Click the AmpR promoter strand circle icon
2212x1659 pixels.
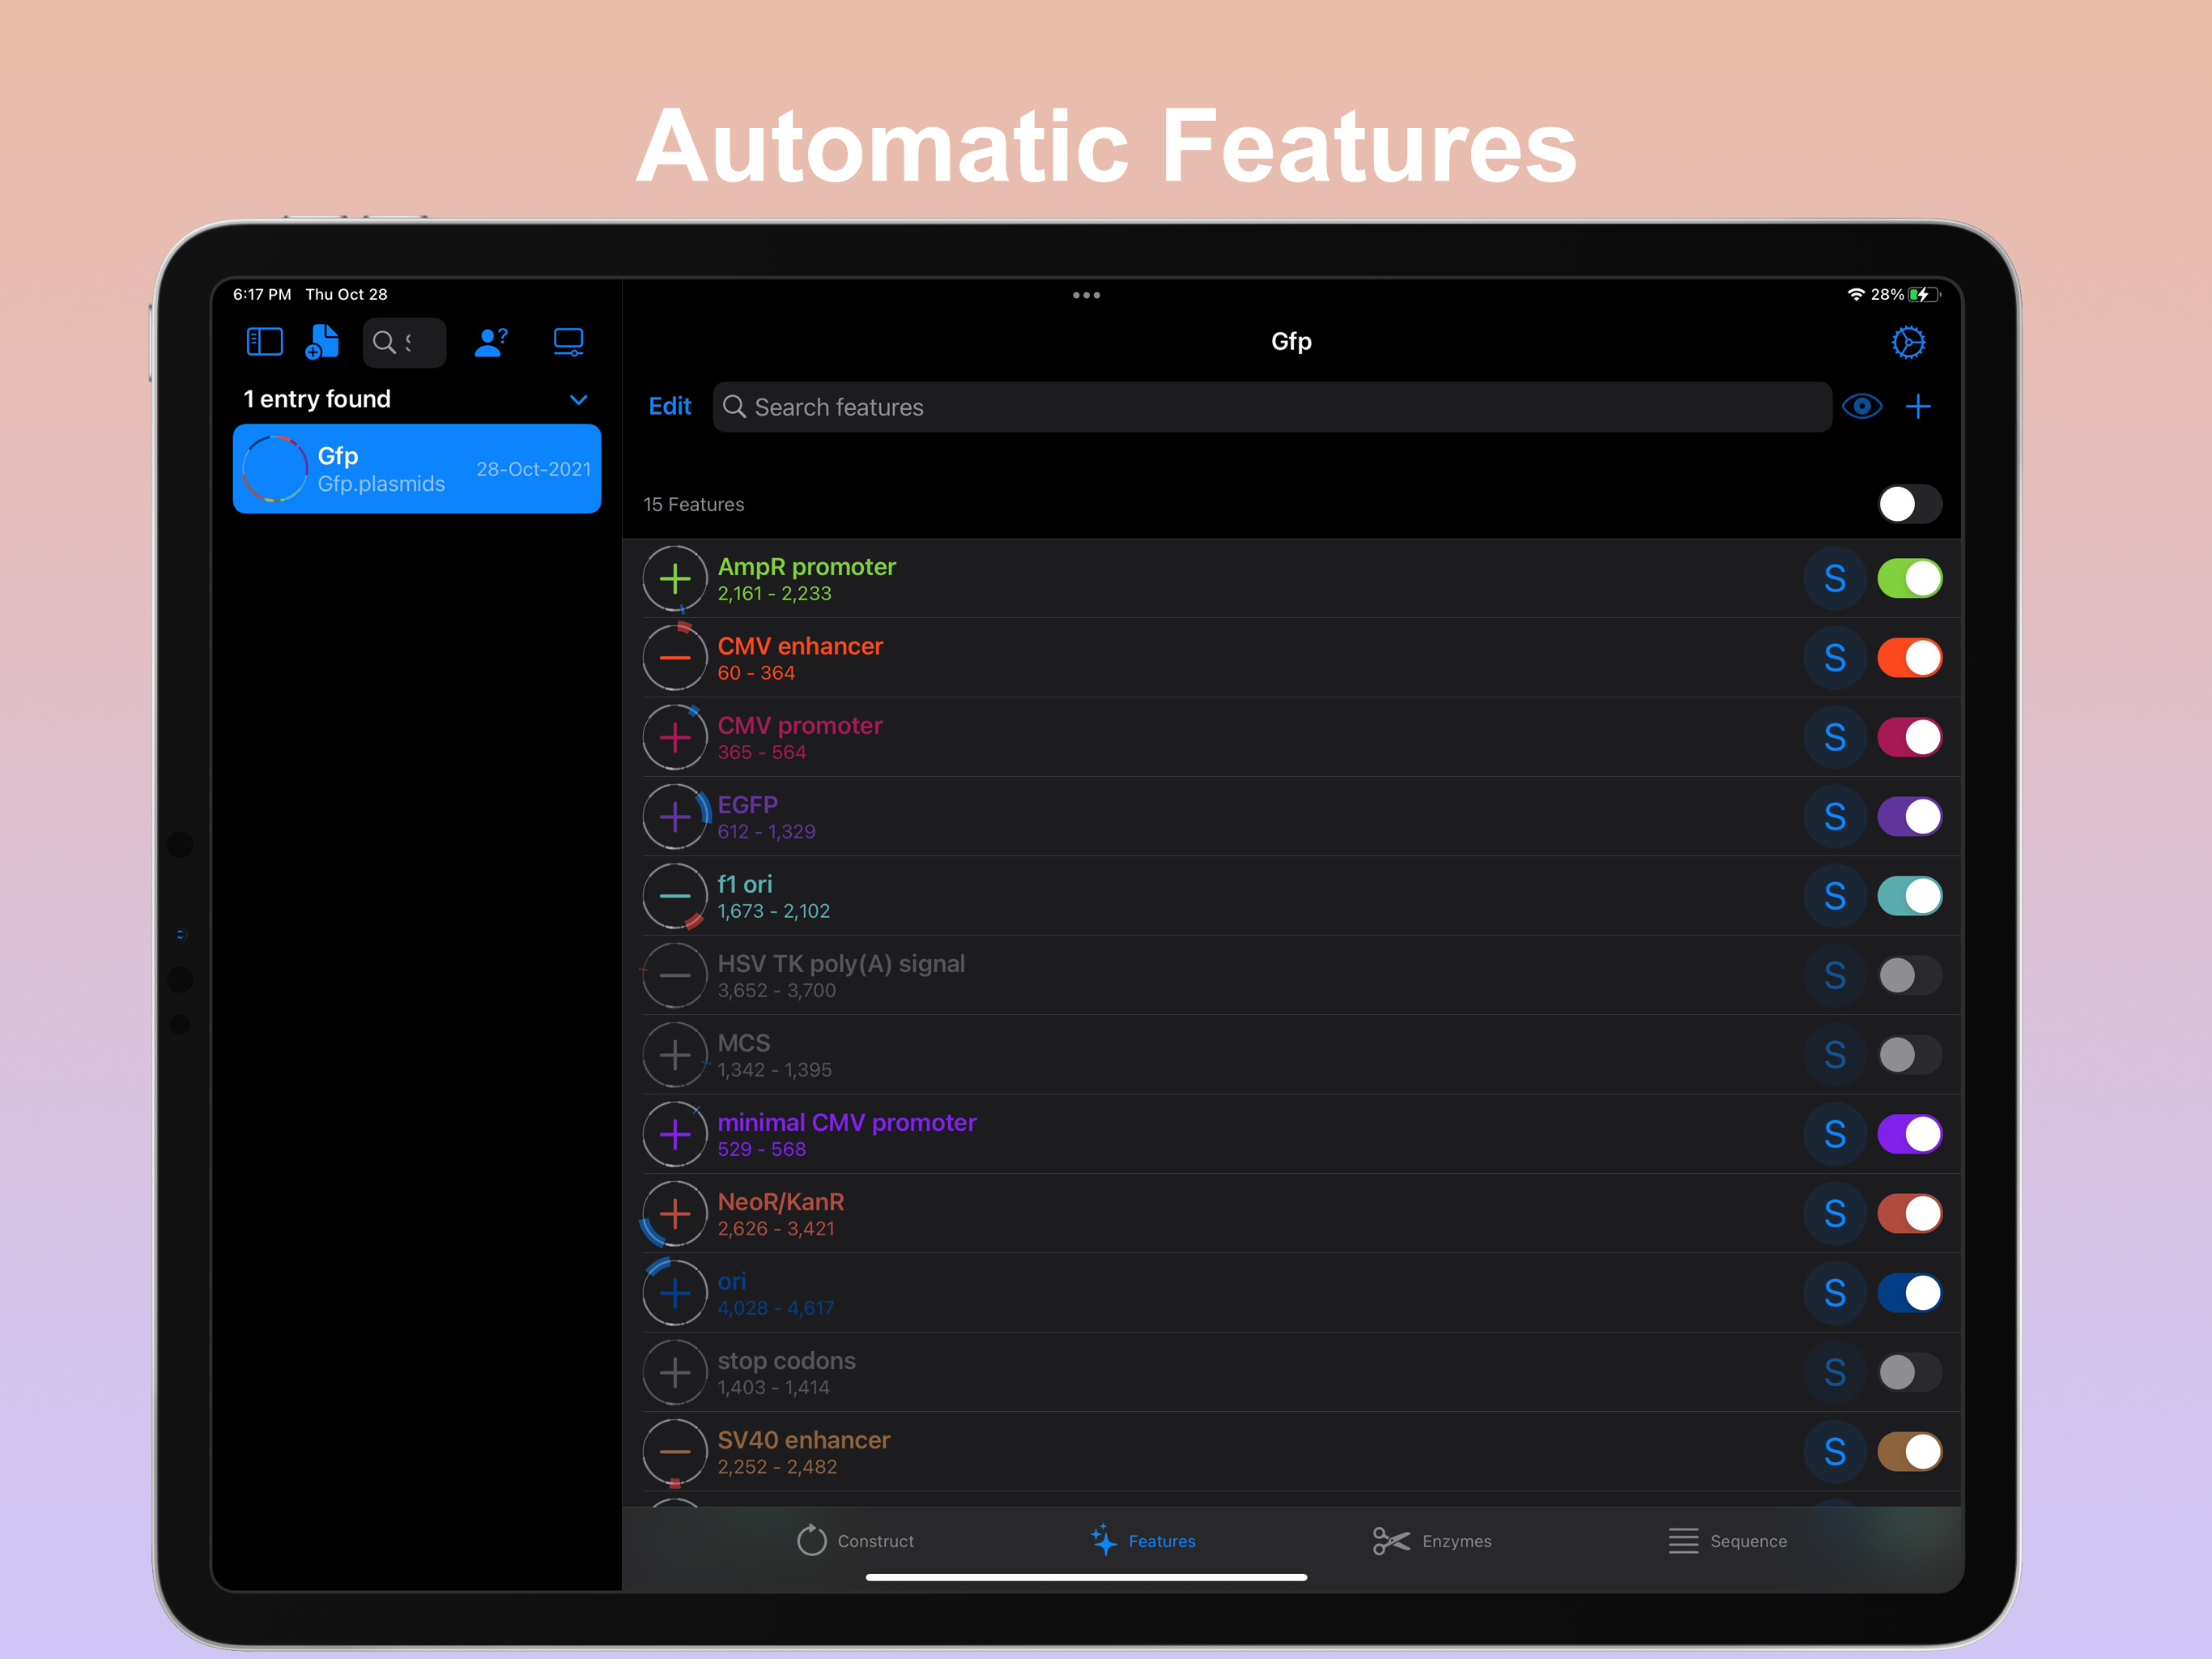coord(675,578)
